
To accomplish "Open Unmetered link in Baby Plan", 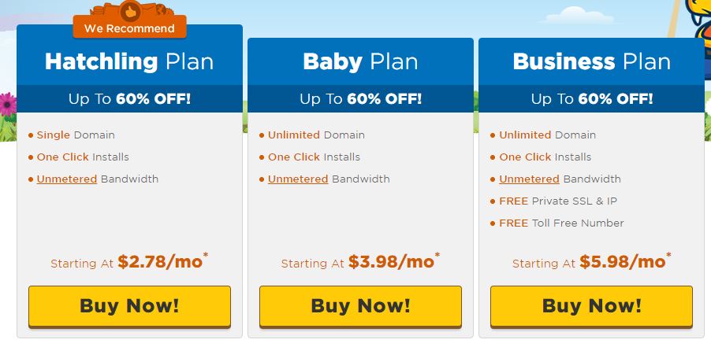I will 298,179.
